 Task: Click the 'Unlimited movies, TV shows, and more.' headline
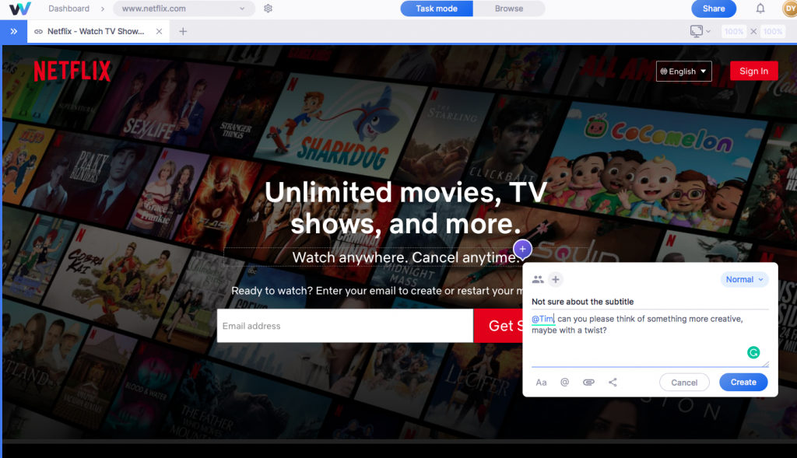(406, 208)
